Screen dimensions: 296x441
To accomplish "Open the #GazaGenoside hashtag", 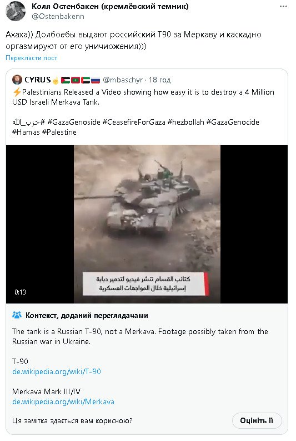I will click(x=74, y=122).
